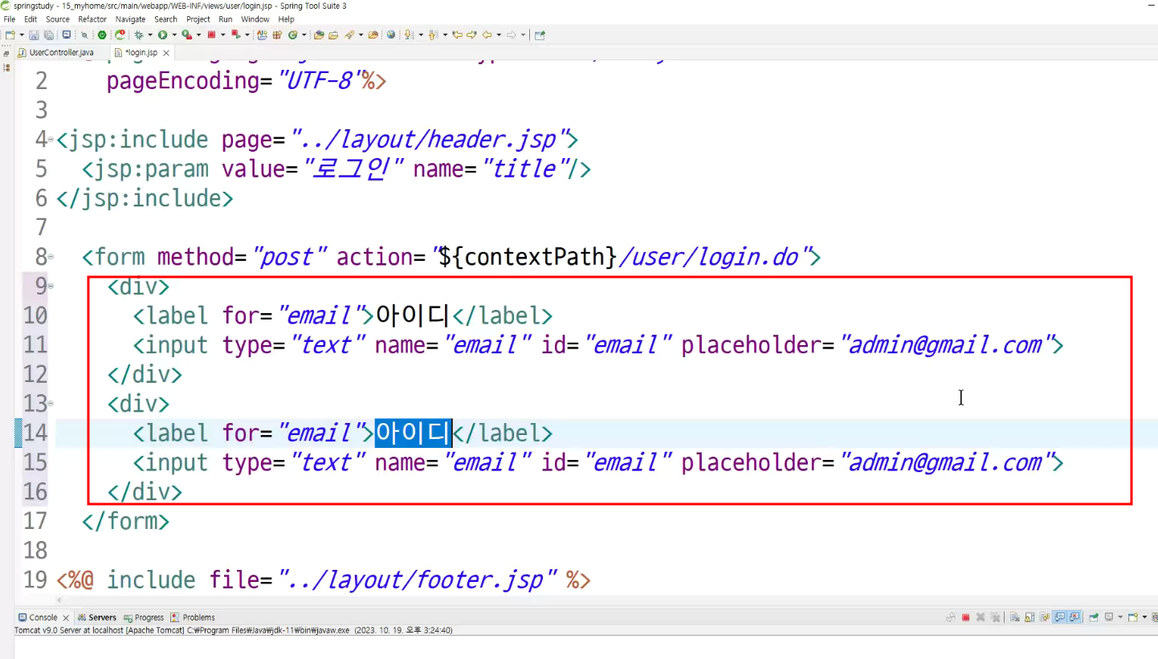Open the Back history dropdown arrow
Image resolution: width=1158 pixels, height=659 pixels.
pos(498,35)
